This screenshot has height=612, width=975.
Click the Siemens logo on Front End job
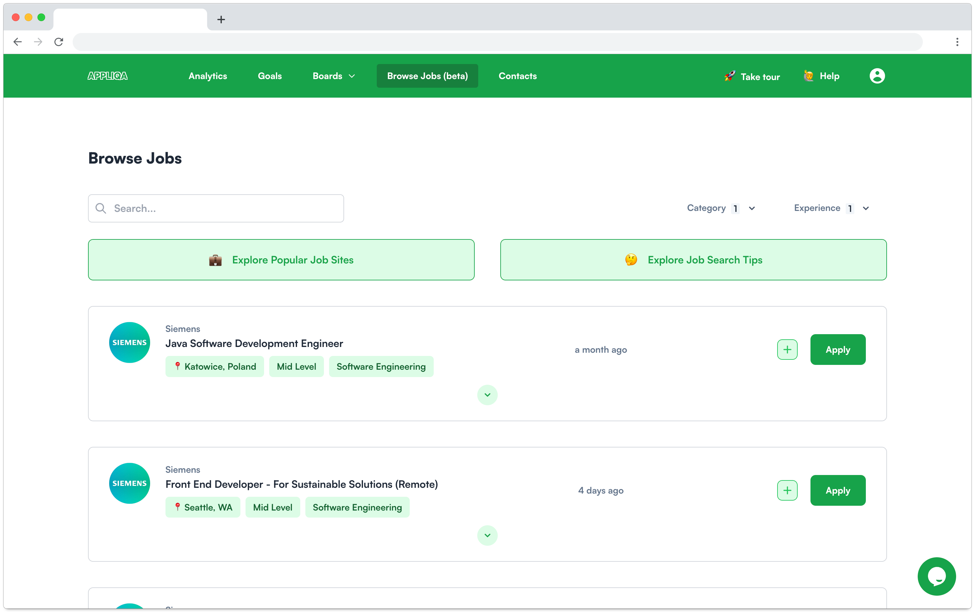[x=130, y=483]
